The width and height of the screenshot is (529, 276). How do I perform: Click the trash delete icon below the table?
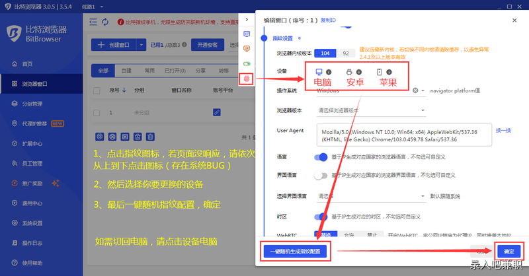tap(151, 137)
